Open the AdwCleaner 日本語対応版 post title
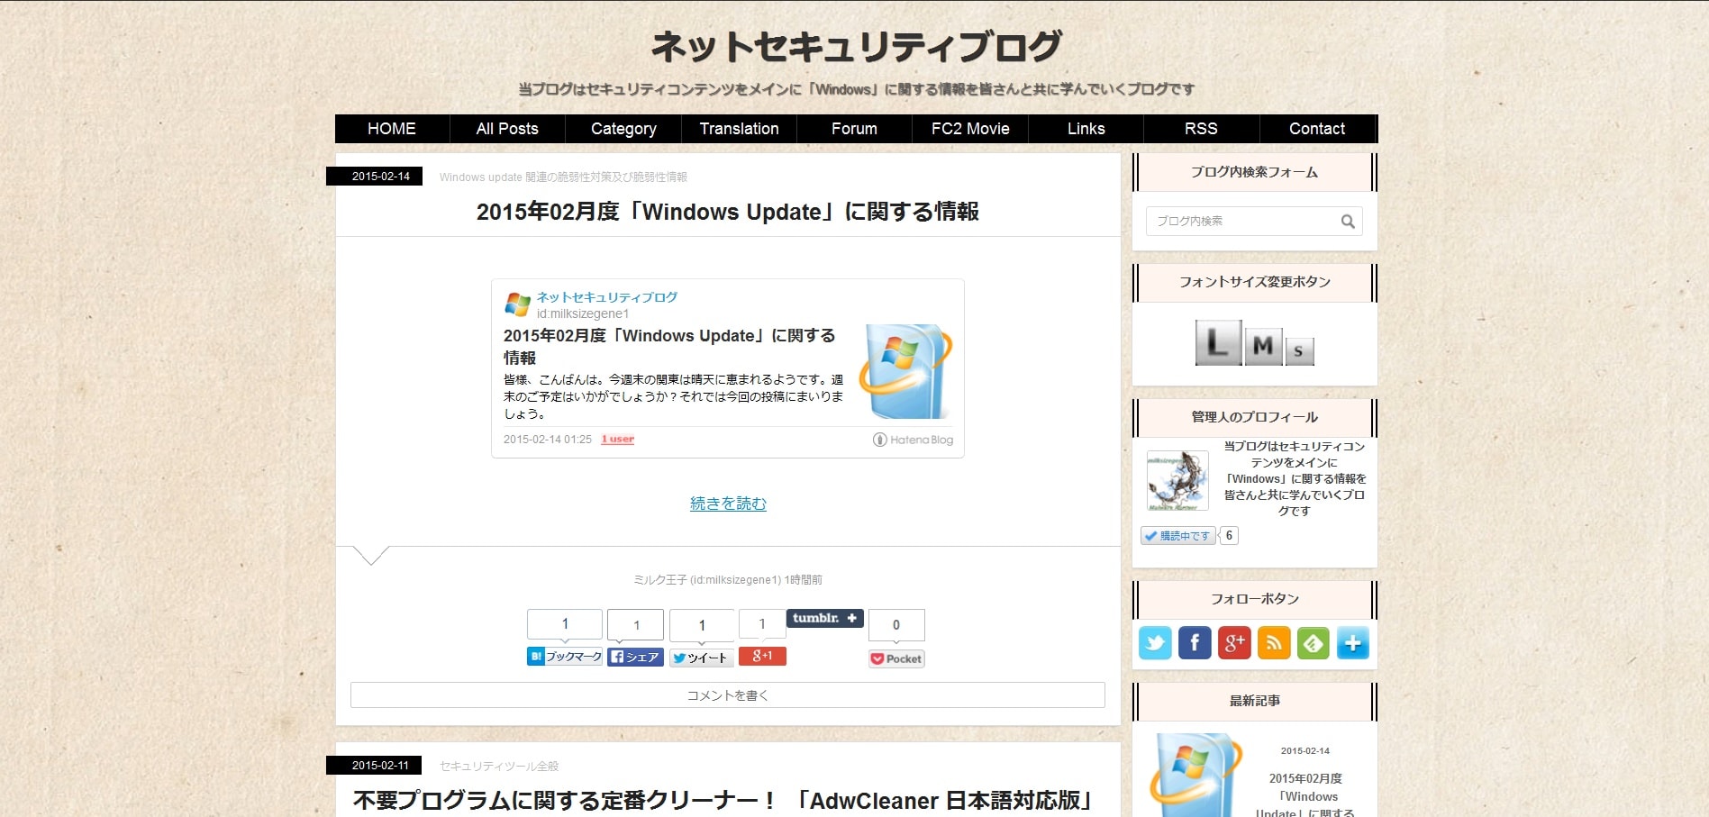 tap(723, 801)
